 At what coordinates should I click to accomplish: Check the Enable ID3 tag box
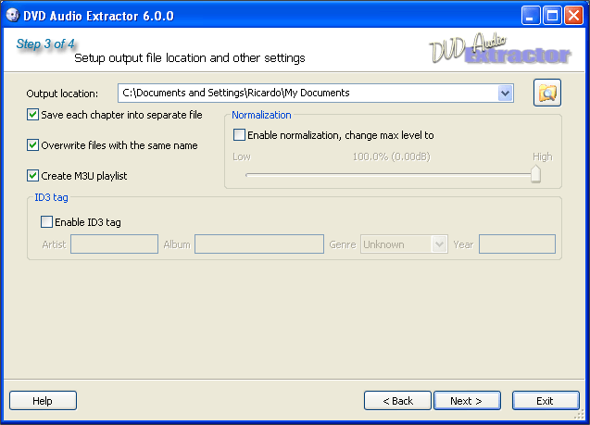(46, 222)
